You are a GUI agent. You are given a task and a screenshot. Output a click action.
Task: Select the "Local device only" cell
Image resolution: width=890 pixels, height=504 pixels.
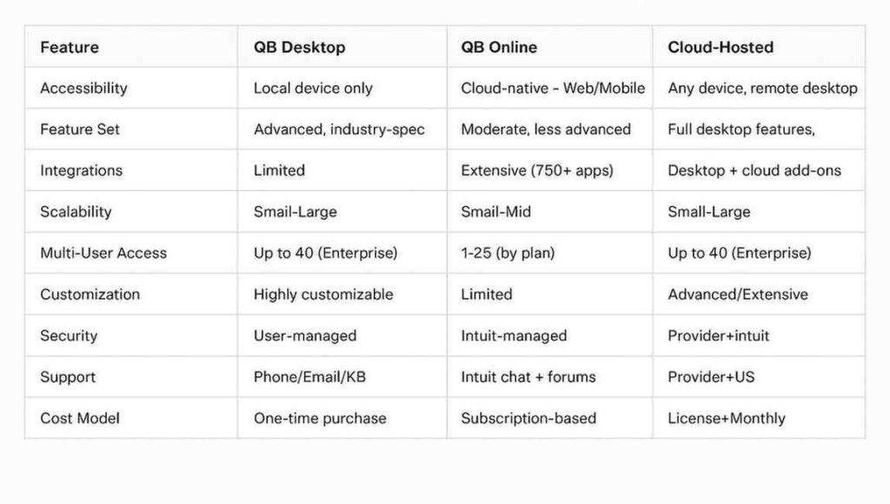pyautogui.click(x=313, y=88)
